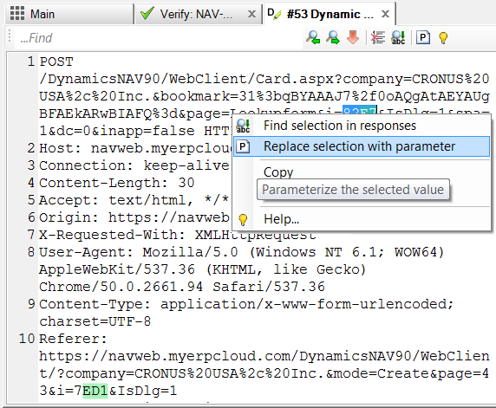Click the toolbar drag handle dots
496x408 pixels.
coord(10,36)
